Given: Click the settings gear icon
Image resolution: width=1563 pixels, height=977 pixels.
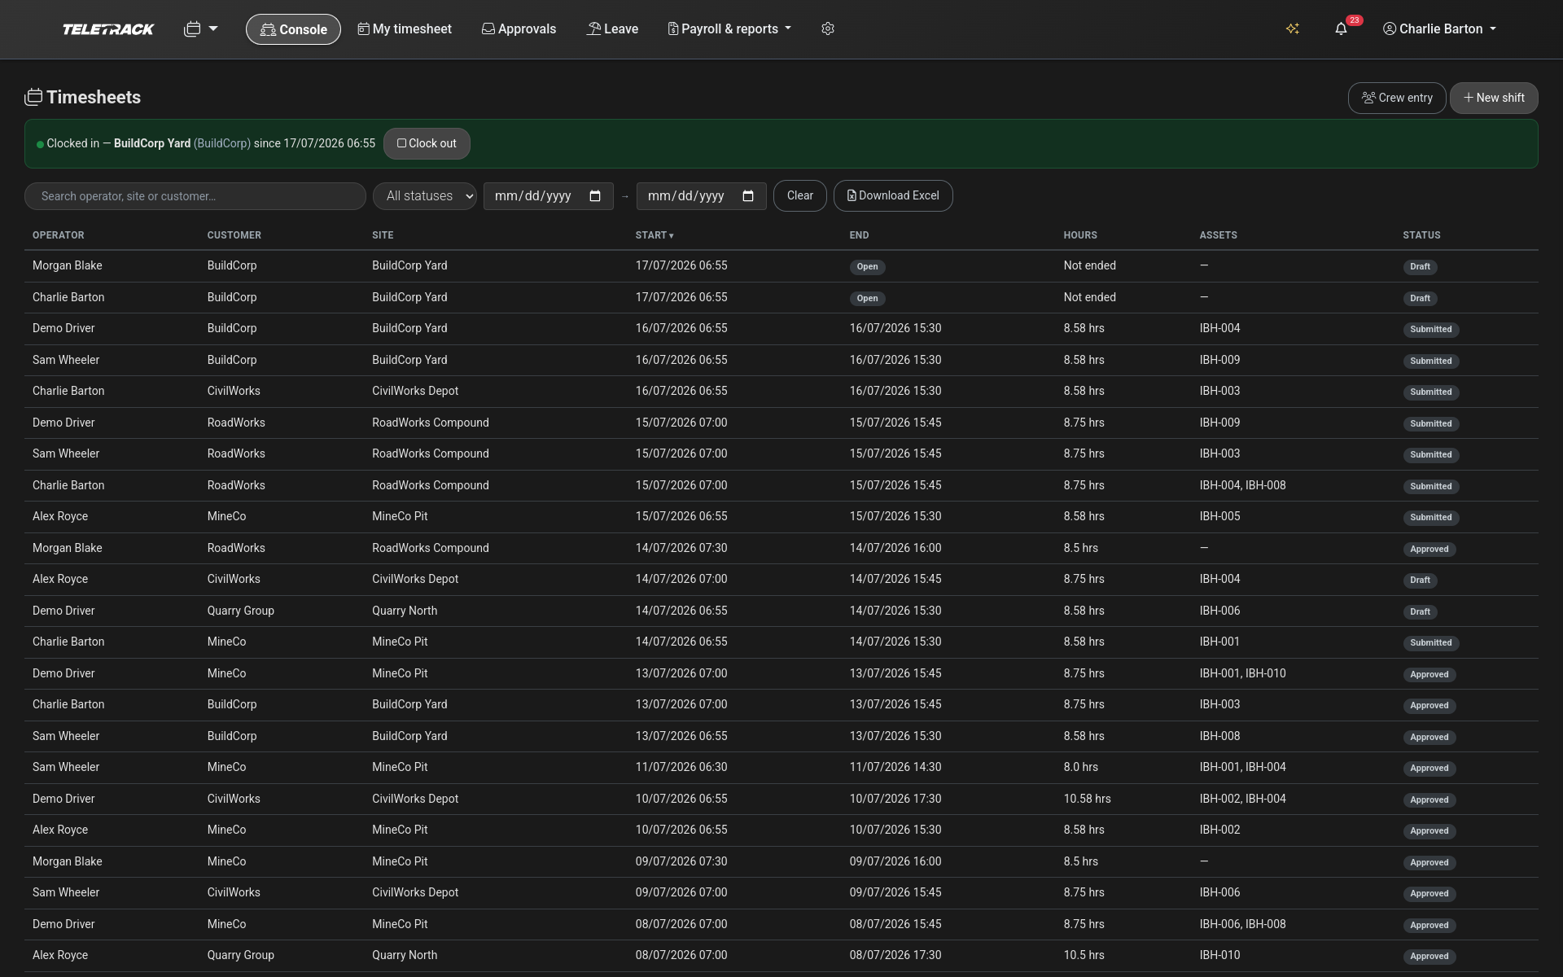Looking at the screenshot, I should 828,28.
